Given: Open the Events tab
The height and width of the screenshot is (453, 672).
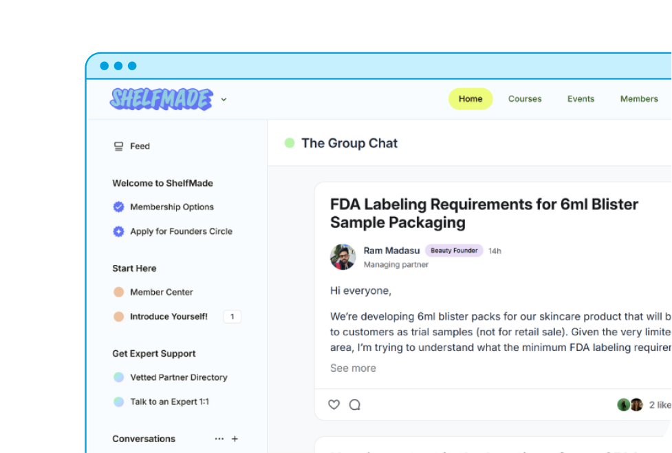Looking at the screenshot, I should tap(581, 99).
